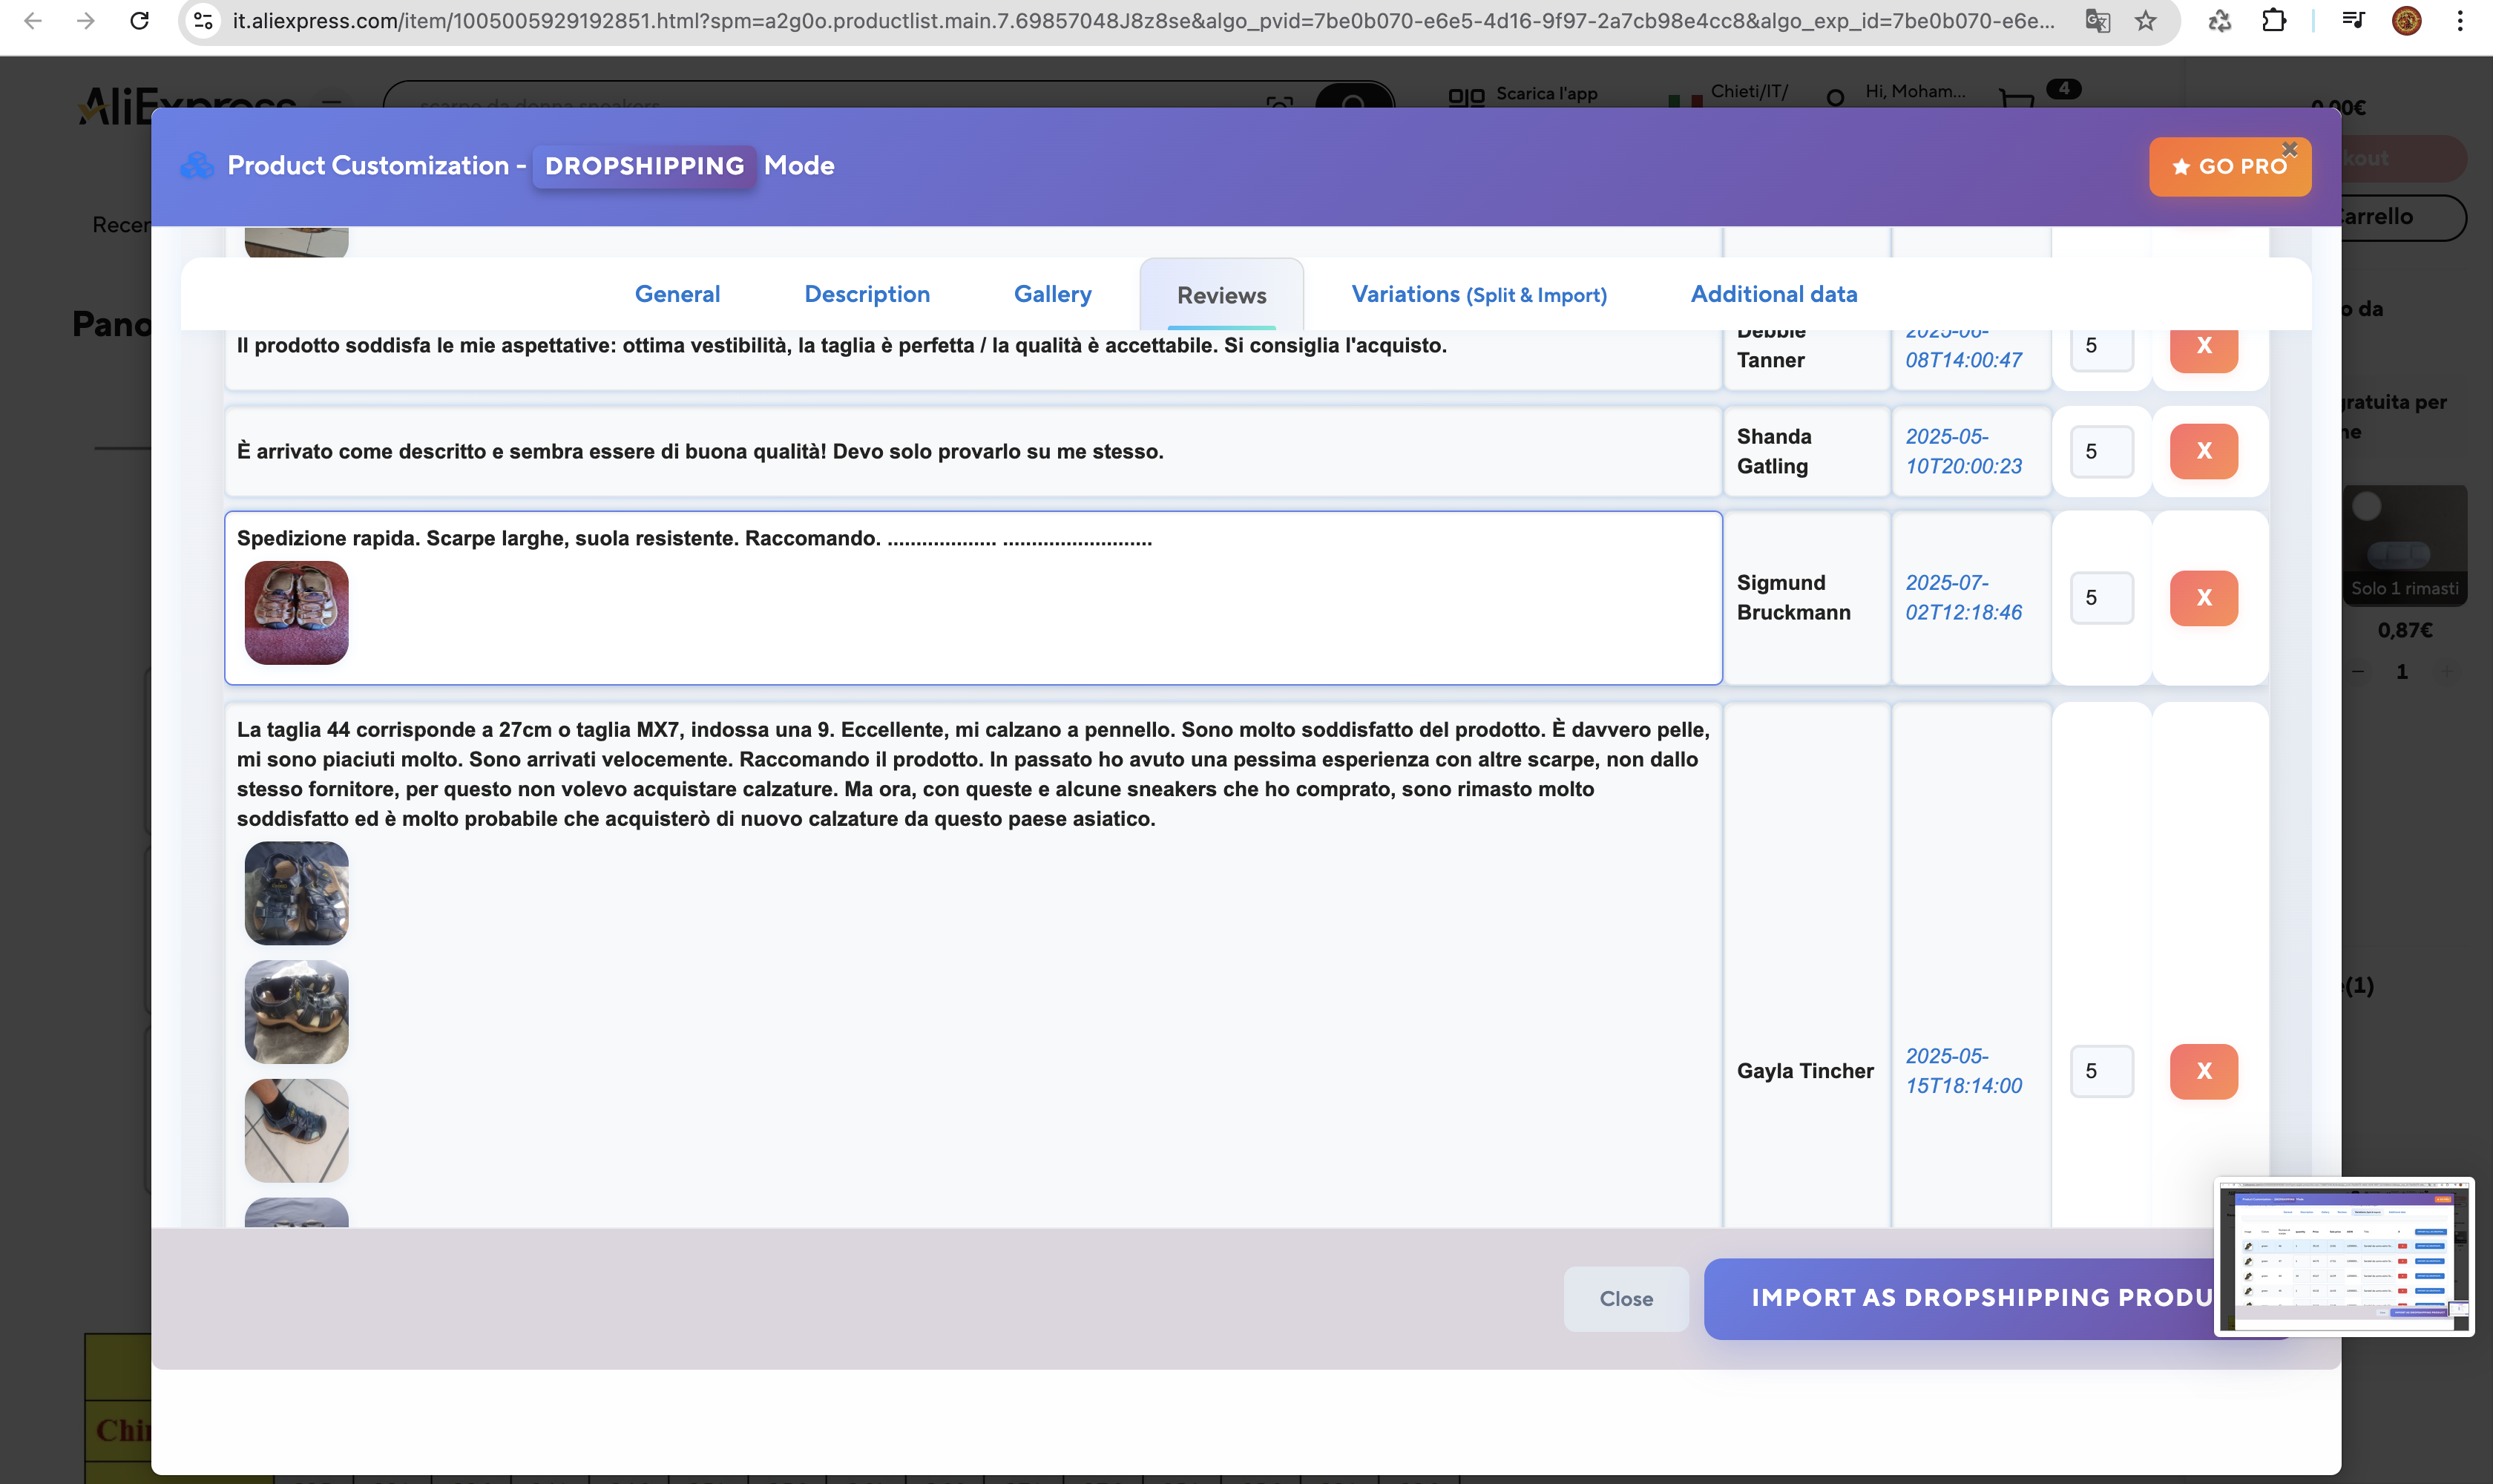The width and height of the screenshot is (2493, 1484).
Task: Reload the page with refresh icon
Action: (140, 20)
